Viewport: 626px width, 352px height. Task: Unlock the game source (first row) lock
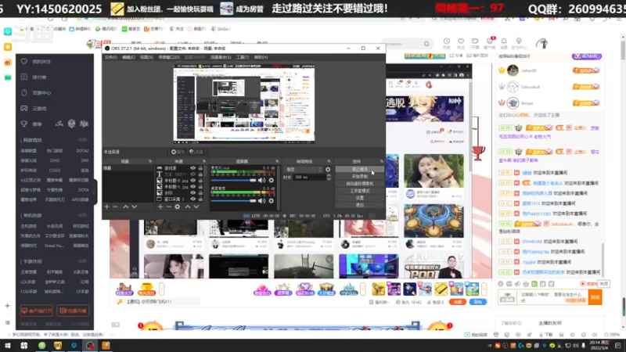point(200,168)
